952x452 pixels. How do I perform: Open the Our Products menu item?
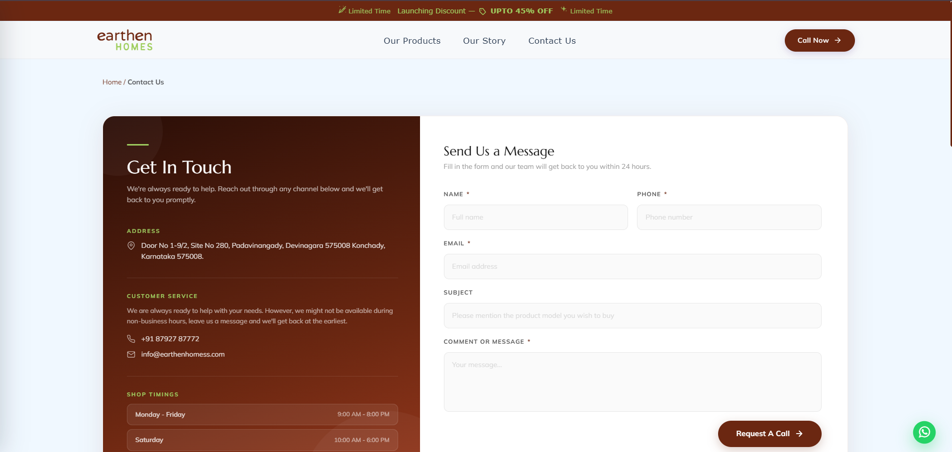tap(412, 41)
